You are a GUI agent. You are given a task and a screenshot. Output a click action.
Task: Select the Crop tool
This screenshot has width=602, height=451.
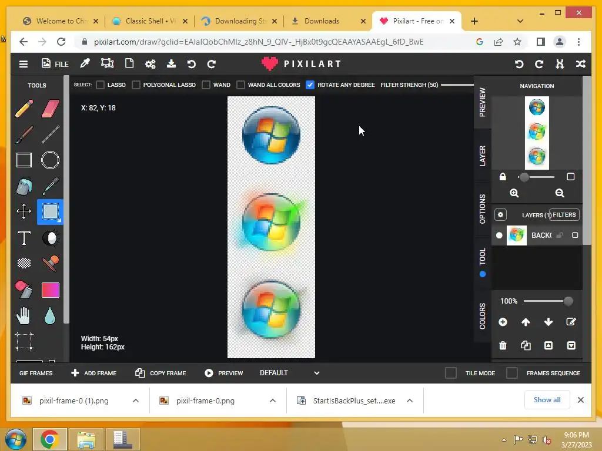pos(24,341)
